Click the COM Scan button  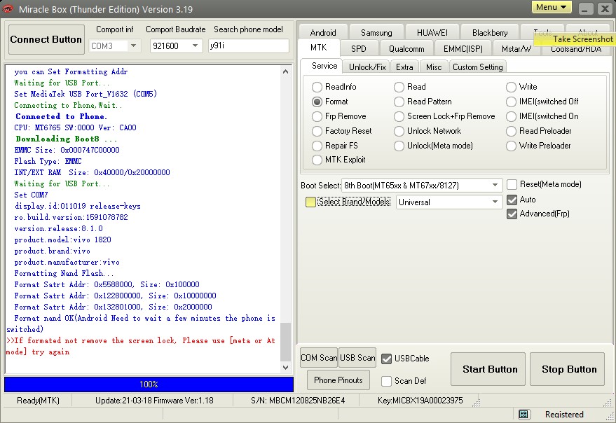[319, 358]
